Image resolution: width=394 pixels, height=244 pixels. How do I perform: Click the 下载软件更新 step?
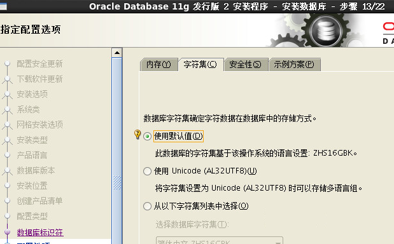[x=39, y=79]
